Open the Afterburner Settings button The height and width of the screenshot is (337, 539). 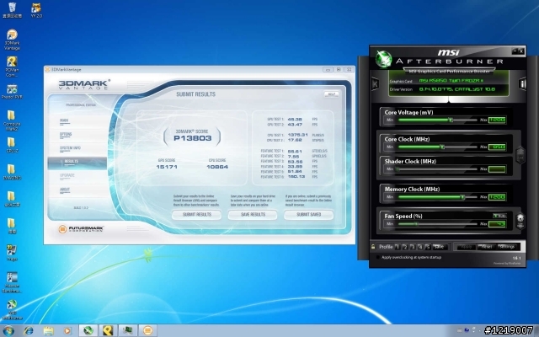507,247
